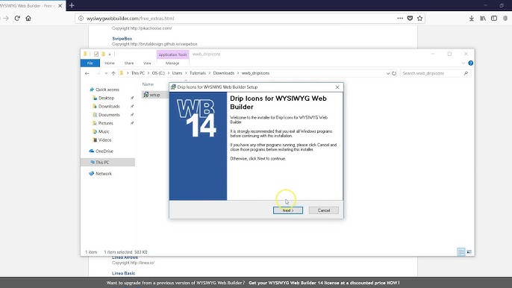Click discounted WYSIWYG Web Builder 14 license banner
Image resolution: width=512 pixels, height=288 pixels.
coord(324,283)
